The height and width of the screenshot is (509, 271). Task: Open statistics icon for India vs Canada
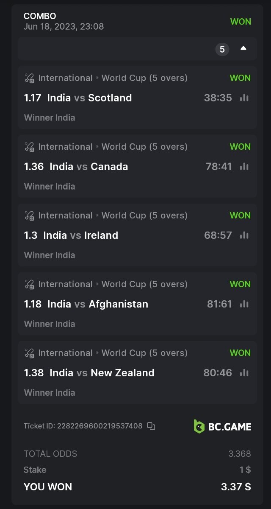(244, 167)
